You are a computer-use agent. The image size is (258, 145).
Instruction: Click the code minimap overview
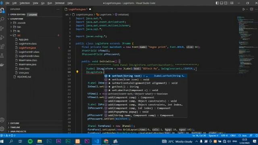(246, 44)
